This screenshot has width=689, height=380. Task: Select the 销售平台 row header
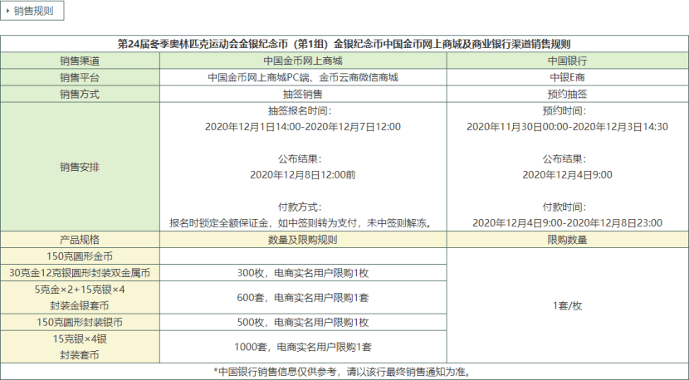tap(80, 77)
